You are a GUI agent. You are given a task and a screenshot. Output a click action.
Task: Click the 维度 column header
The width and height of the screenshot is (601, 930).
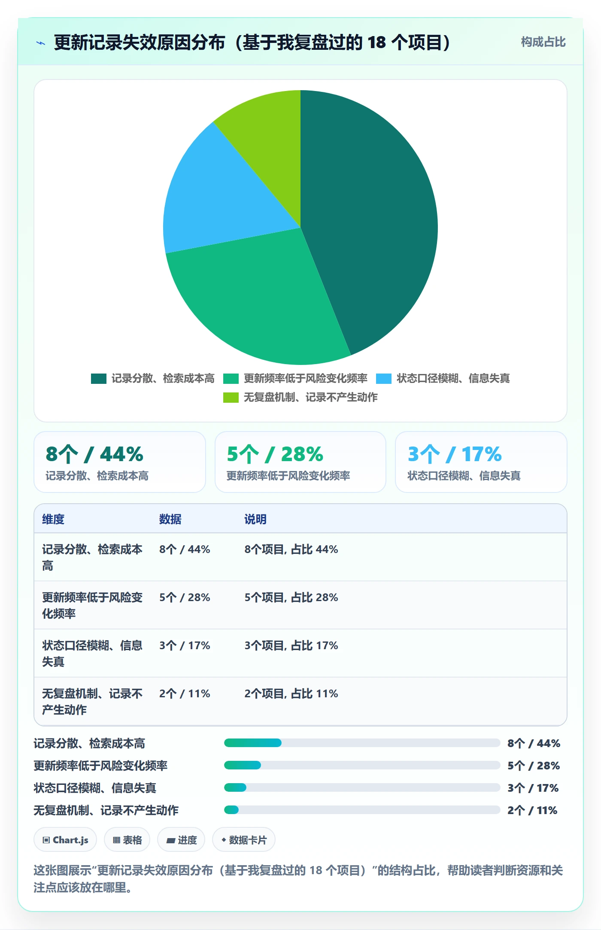click(x=53, y=519)
